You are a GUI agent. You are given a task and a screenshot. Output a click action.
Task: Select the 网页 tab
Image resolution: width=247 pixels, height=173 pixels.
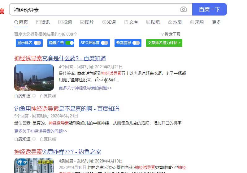(21, 22)
